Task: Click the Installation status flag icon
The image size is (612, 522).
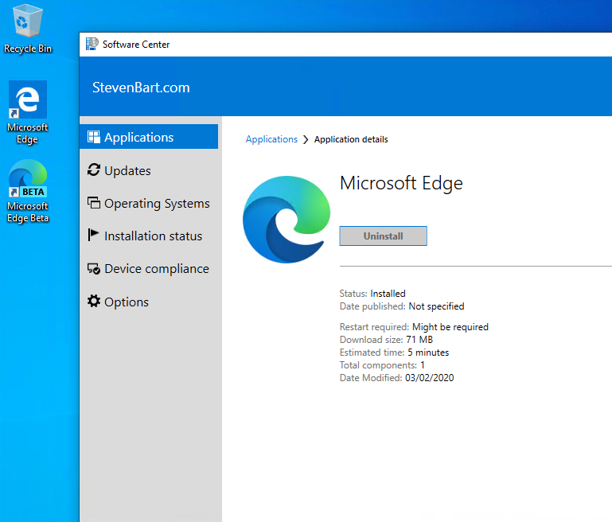Action: tap(93, 235)
